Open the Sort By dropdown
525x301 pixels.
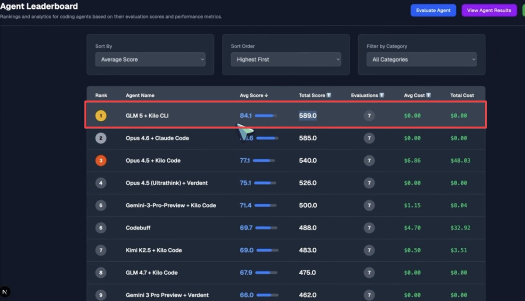click(x=150, y=59)
